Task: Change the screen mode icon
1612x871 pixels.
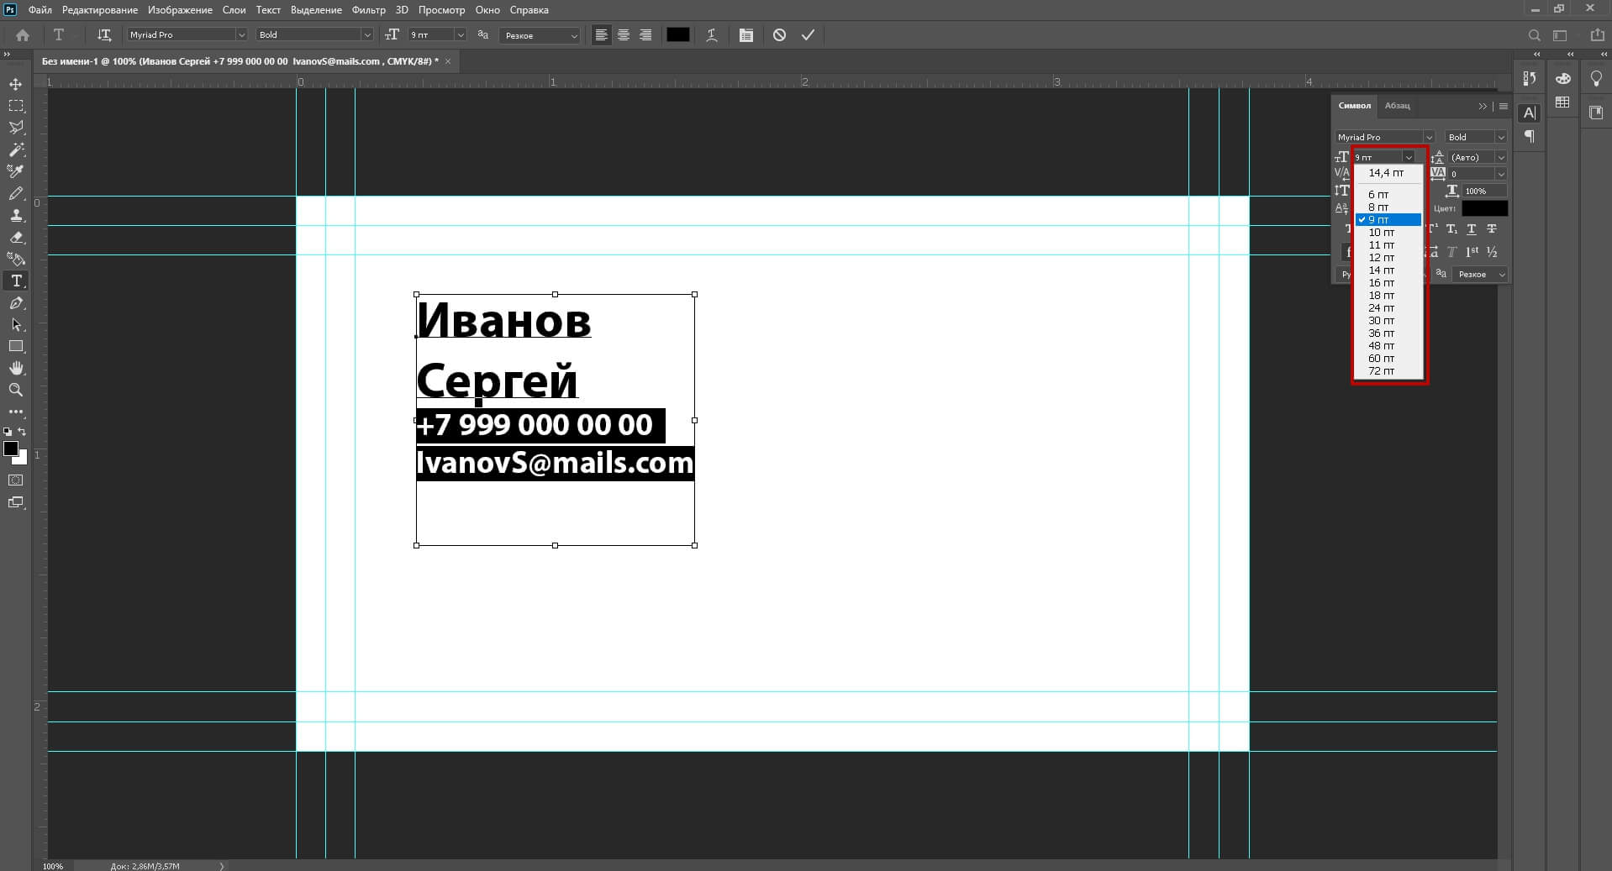Action: point(16,502)
